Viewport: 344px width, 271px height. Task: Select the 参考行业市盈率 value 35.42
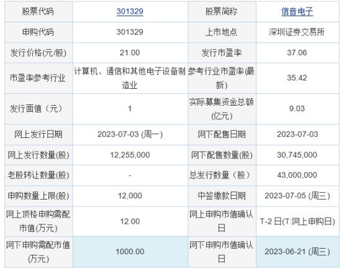point(297,78)
